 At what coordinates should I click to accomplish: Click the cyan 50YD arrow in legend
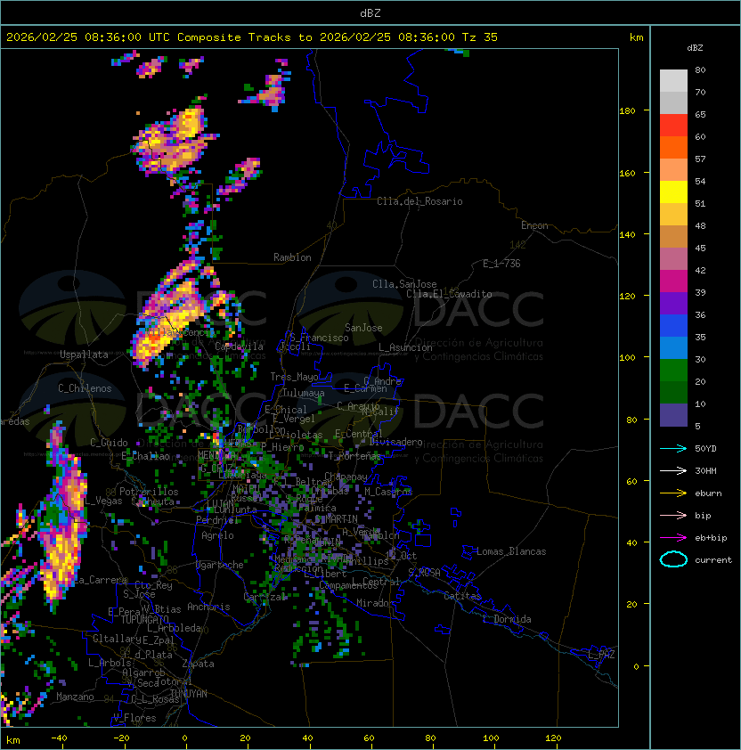pyautogui.click(x=673, y=448)
